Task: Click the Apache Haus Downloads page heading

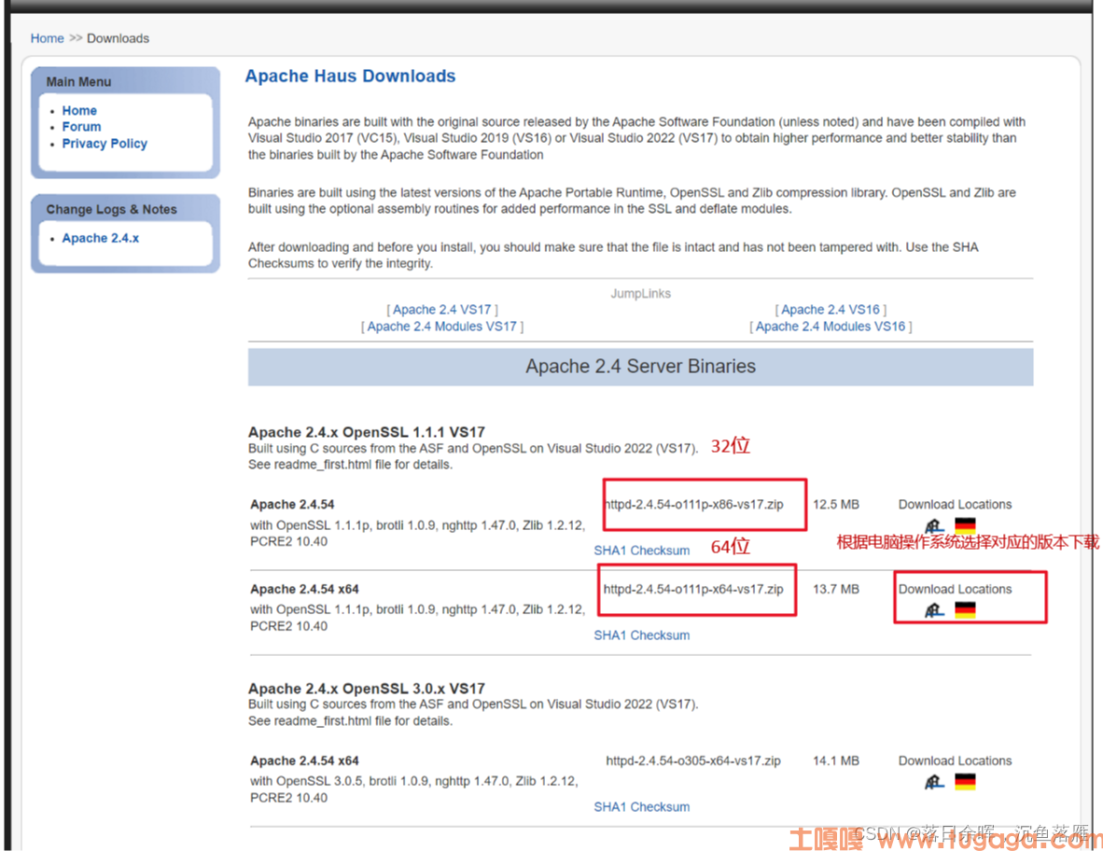Action: point(350,76)
